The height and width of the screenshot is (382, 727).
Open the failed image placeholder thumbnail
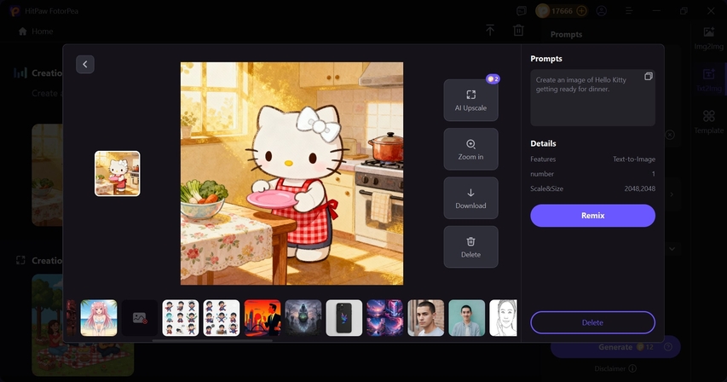point(140,318)
